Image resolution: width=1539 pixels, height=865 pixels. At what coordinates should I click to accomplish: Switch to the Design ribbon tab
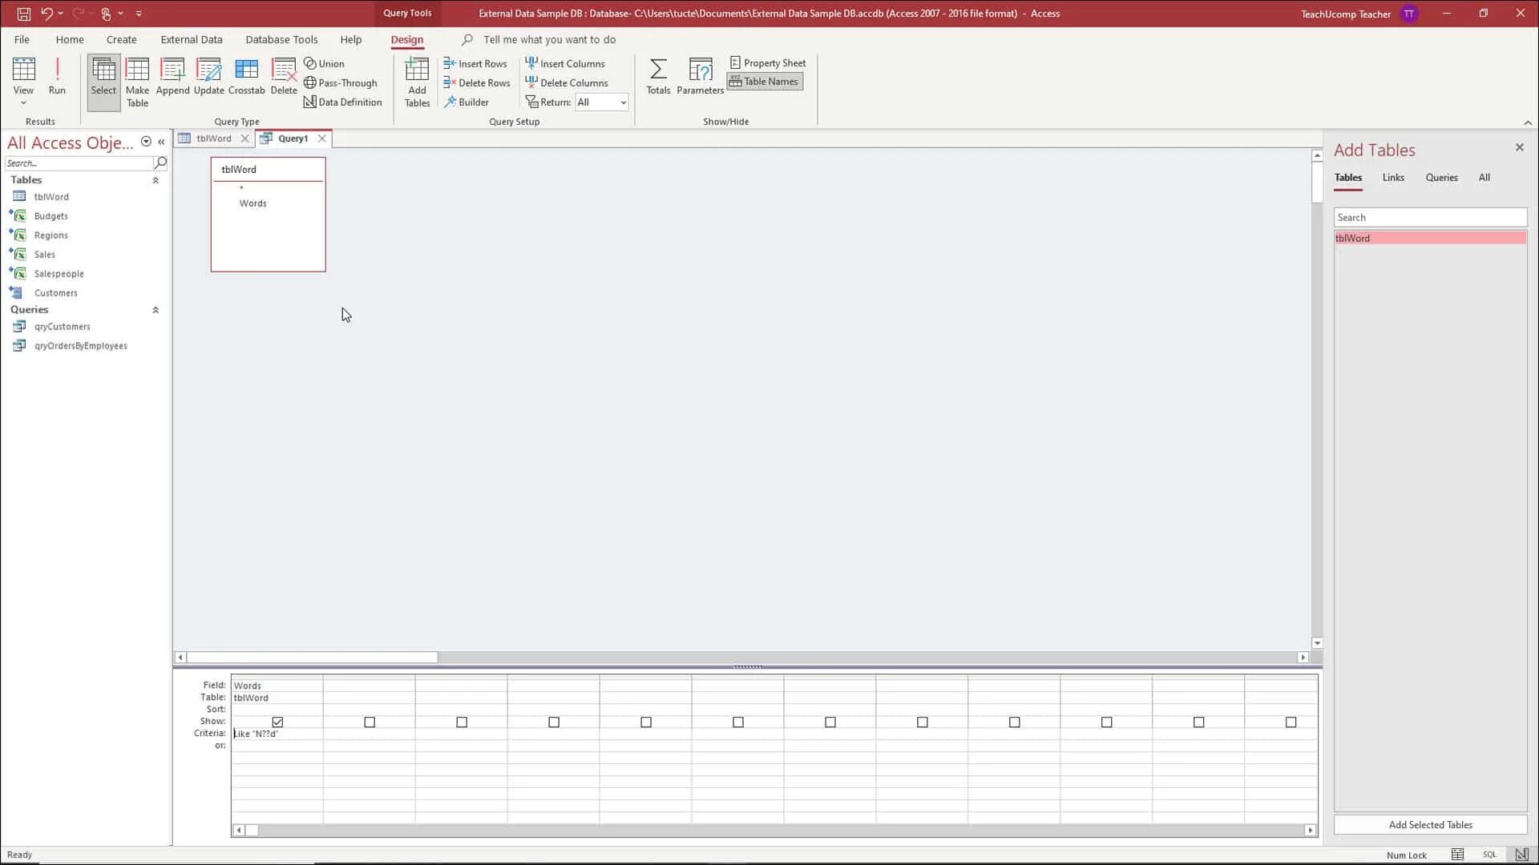(x=405, y=39)
